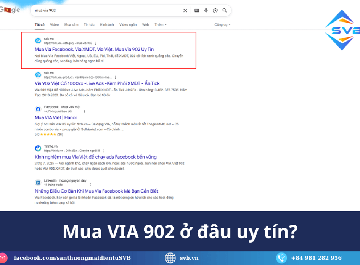
Task: Open 'Kinh nghiệm mua Via Việt' Tinhte link
Action: [95, 157]
